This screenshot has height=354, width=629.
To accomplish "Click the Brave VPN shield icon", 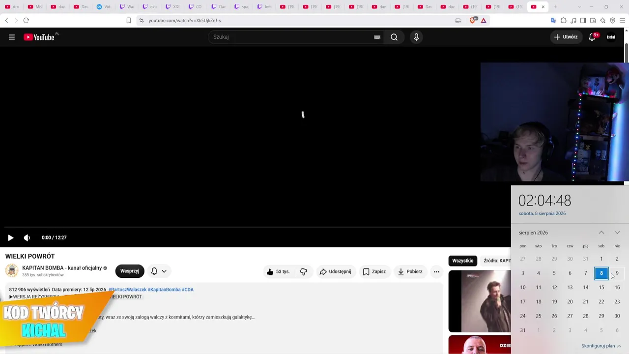I will (x=612, y=21).
